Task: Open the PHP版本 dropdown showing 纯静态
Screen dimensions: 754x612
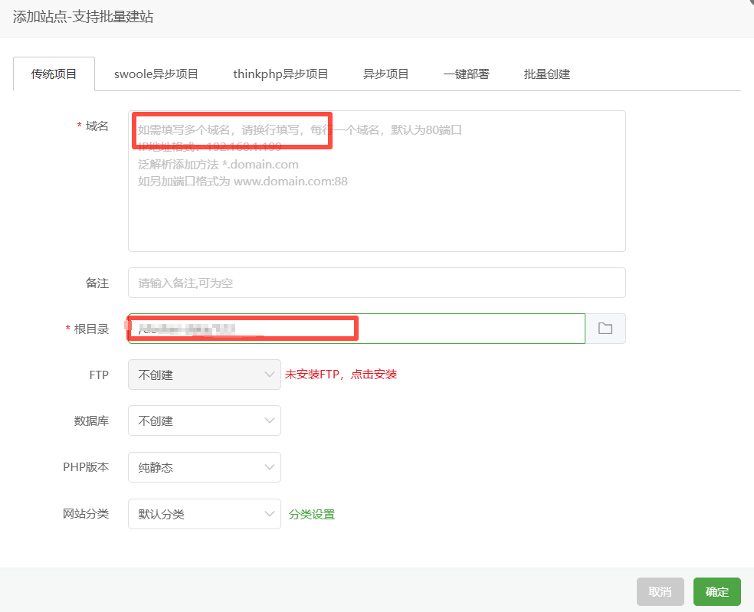Action: pyautogui.click(x=204, y=467)
